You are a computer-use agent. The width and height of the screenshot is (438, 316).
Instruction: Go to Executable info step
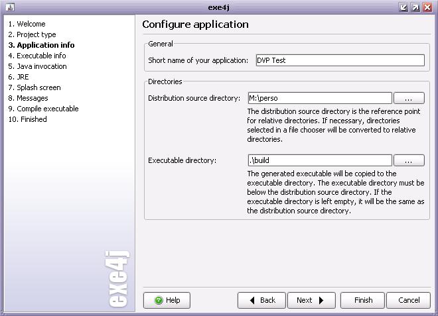(x=37, y=56)
